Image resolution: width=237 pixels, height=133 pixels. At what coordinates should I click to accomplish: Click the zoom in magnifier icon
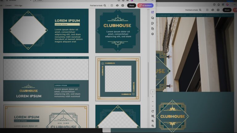pos(152,121)
